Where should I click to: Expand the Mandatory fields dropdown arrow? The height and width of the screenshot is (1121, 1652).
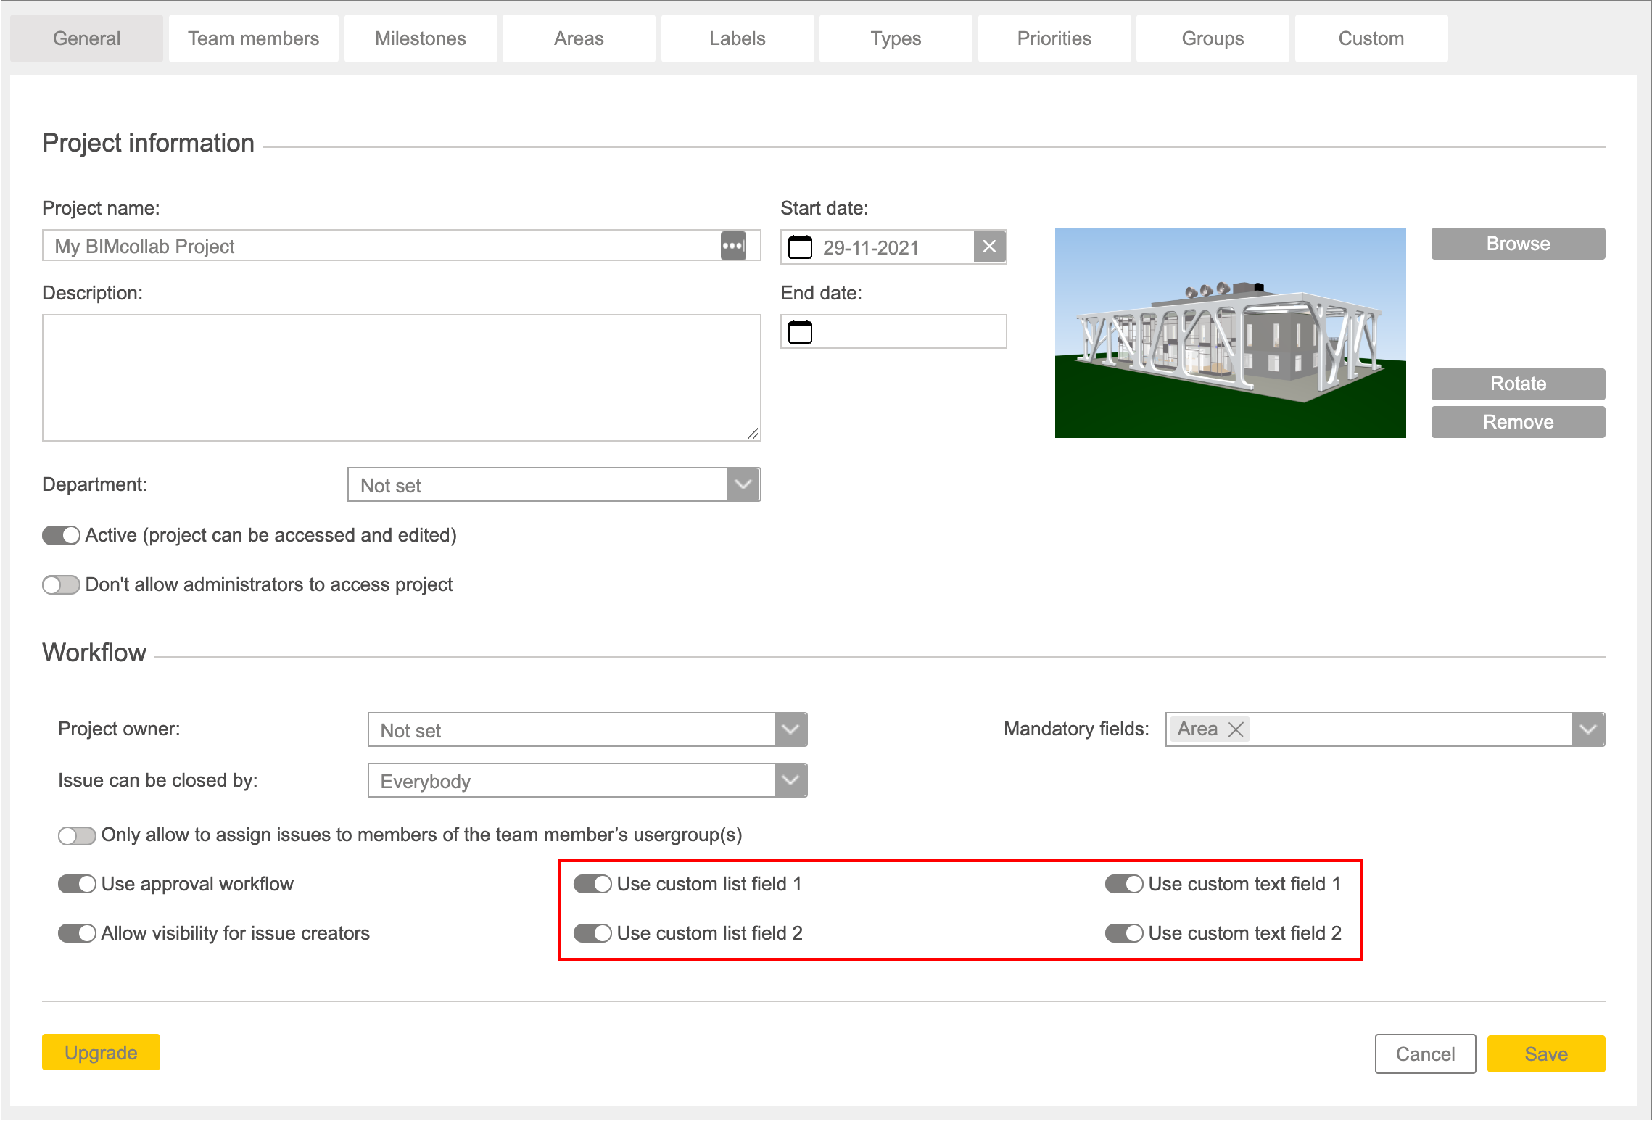(x=1588, y=729)
